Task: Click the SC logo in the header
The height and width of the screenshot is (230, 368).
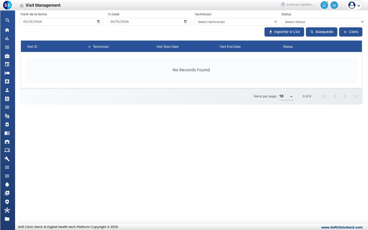Action: click(x=7, y=5)
